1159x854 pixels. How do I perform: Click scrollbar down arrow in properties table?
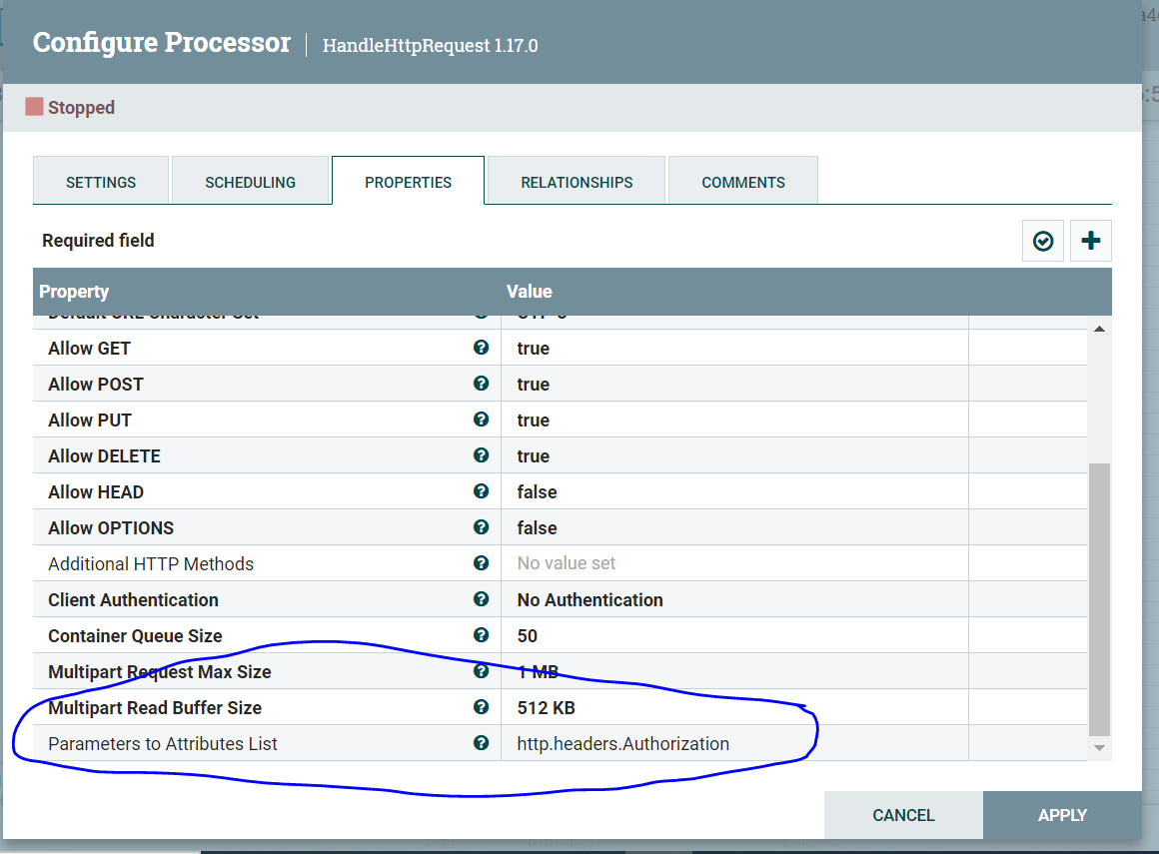click(x=1099, y=748)
